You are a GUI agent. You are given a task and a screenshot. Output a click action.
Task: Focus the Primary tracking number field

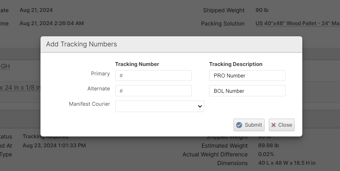click(x=154, y=76)
